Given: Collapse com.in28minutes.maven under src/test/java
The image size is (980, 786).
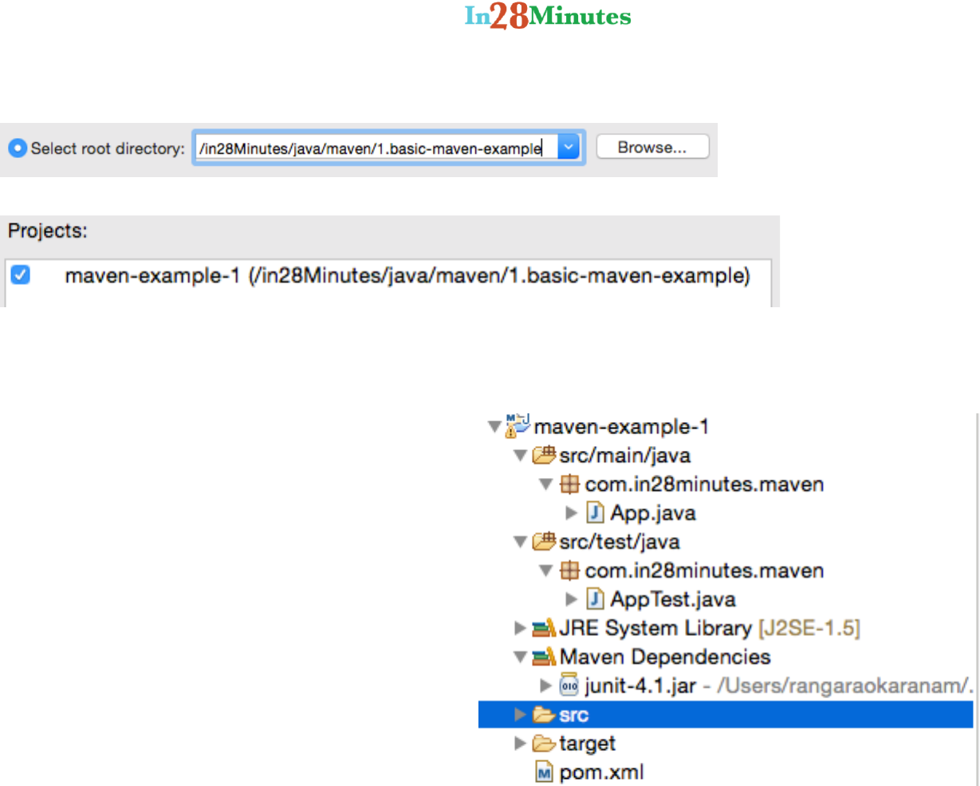Looking at the screenshot, I should point(545,571).
